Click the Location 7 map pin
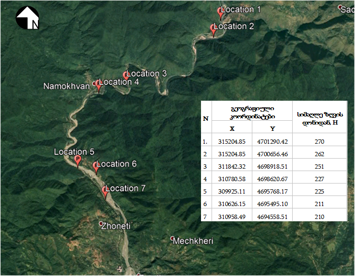355x276 pixels. [x=105, y=191]
